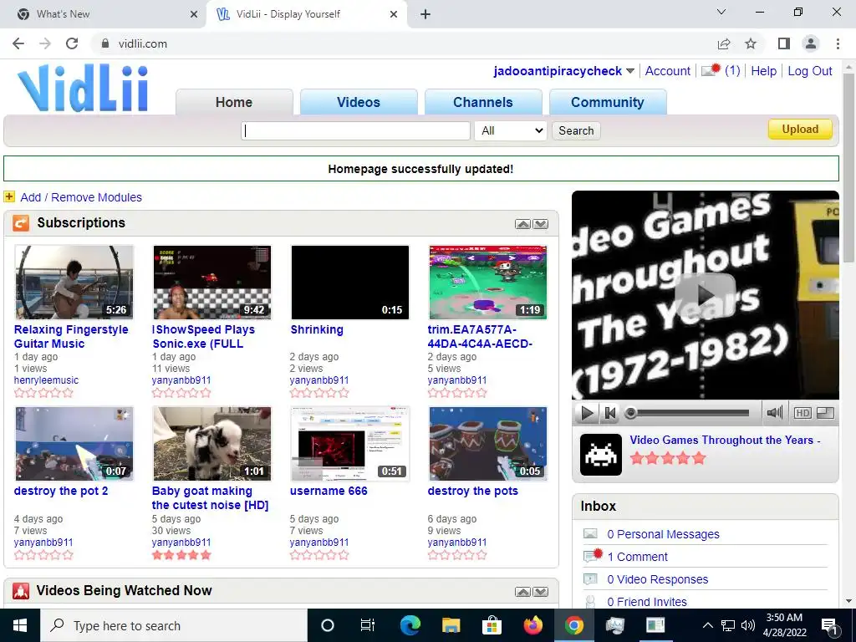Move Videos Being Watched Now module up
The height and width of the screenshot is (642, 856).
(522, 592)
